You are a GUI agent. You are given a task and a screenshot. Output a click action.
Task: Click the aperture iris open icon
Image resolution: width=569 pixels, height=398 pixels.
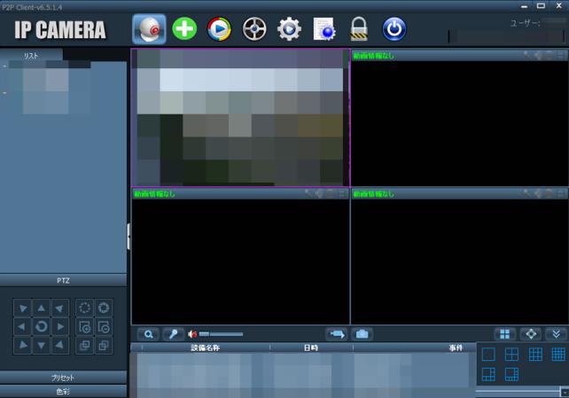(x=104, y=308)
